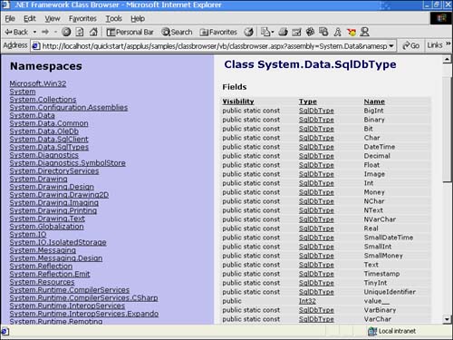The width and height of the screenshot is (453, 340).
Task: Open SqlDbType link in Money row
Action: (x=316, y=192)
